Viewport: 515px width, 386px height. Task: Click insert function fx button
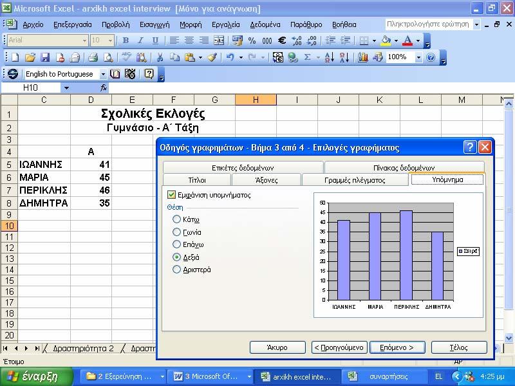(104, 87)
